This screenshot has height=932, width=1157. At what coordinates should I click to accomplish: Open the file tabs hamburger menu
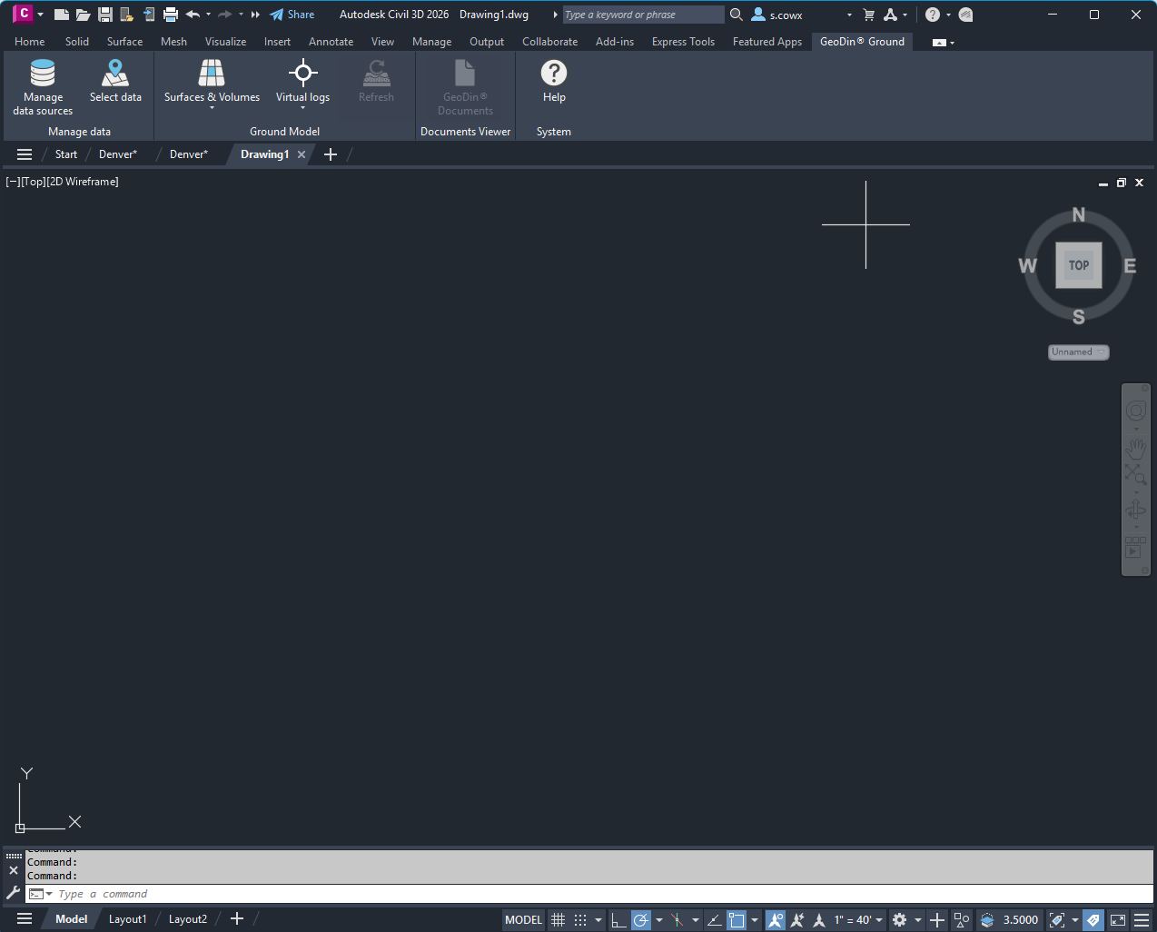tap(25, 154)
